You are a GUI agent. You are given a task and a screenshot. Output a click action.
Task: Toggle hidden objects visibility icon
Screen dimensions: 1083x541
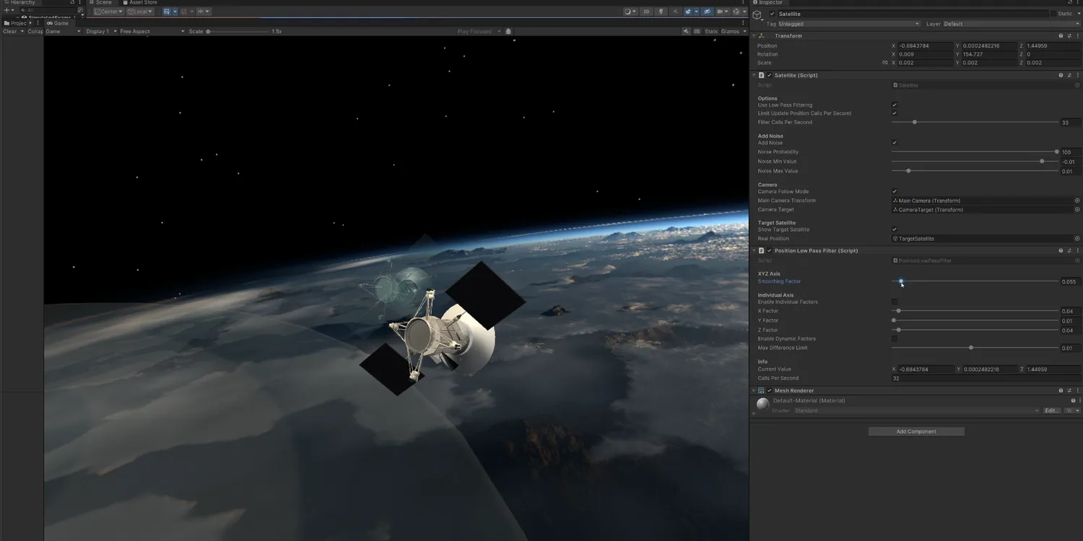pyautogui.click(x=708, y=12)
